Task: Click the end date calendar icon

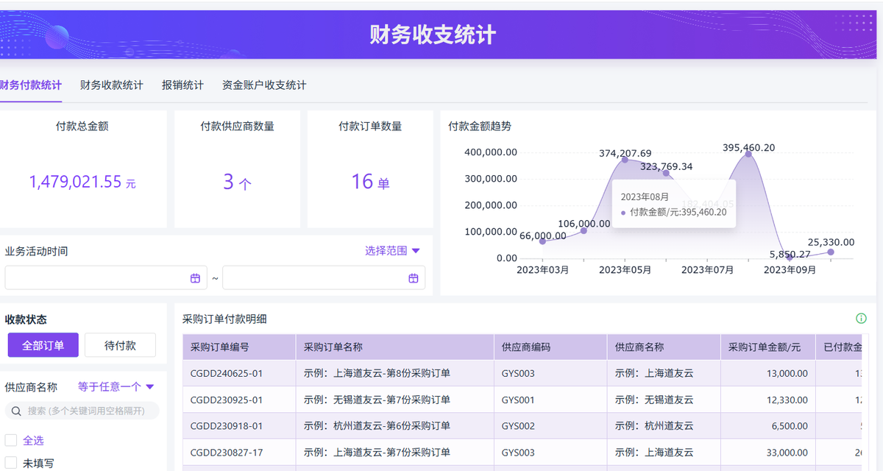Action: pos(414,278)
